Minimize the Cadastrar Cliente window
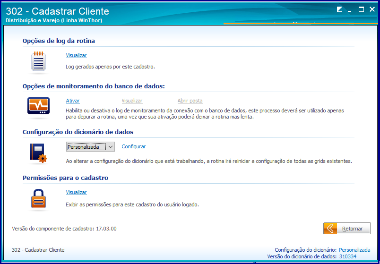Image resolution: width=380 pixels, height=264 pixels. tap(349, 10)
